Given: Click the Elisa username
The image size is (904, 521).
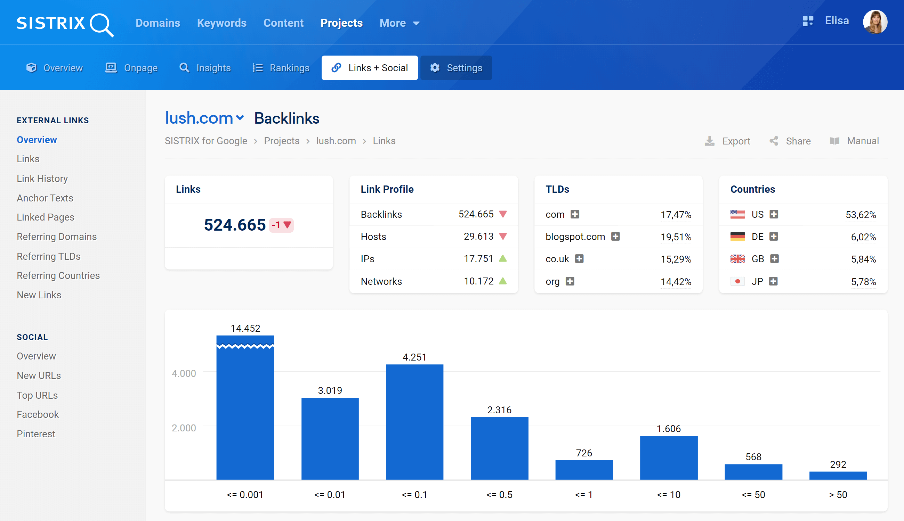Looking at the screenshot, I should [837, 21].
